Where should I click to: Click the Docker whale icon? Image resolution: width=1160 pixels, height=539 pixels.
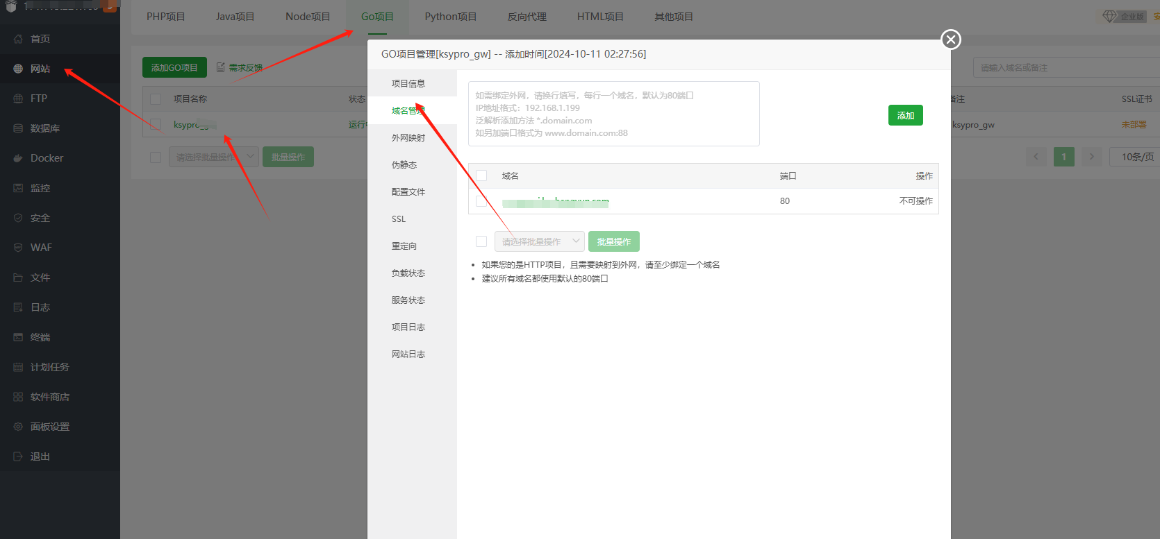[18, 158]
